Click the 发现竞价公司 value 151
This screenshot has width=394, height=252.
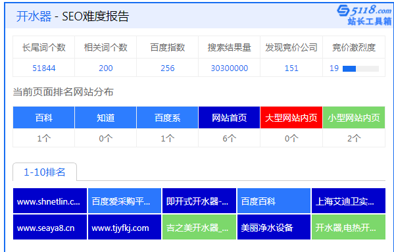pos(291,68)
